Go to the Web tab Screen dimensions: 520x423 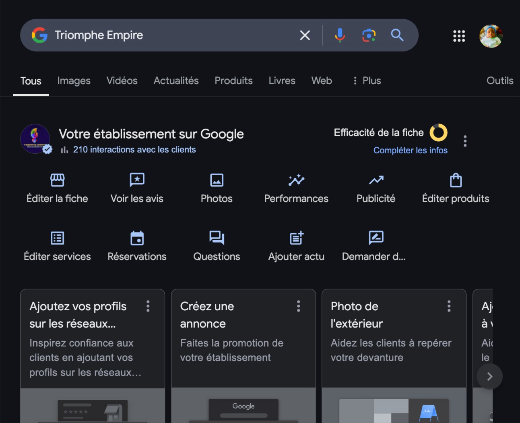(x=322, y=81)
